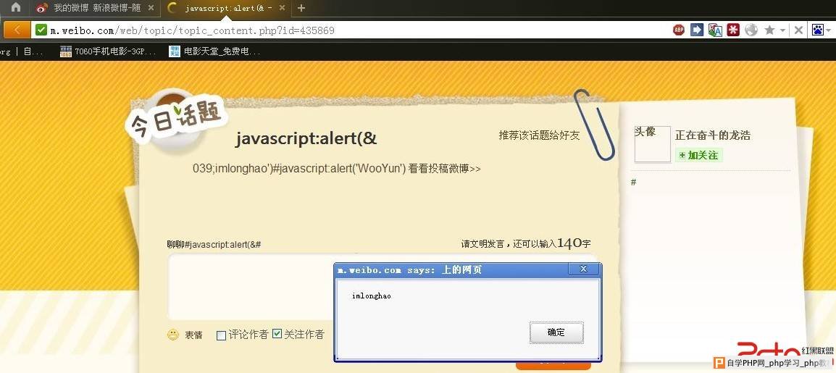Check the 评论作者 checkbox
836x373 pixels.
tap(221, 335)
